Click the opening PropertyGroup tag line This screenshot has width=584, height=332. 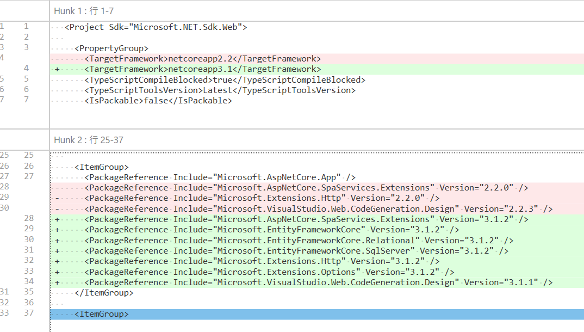coord(111,48)
